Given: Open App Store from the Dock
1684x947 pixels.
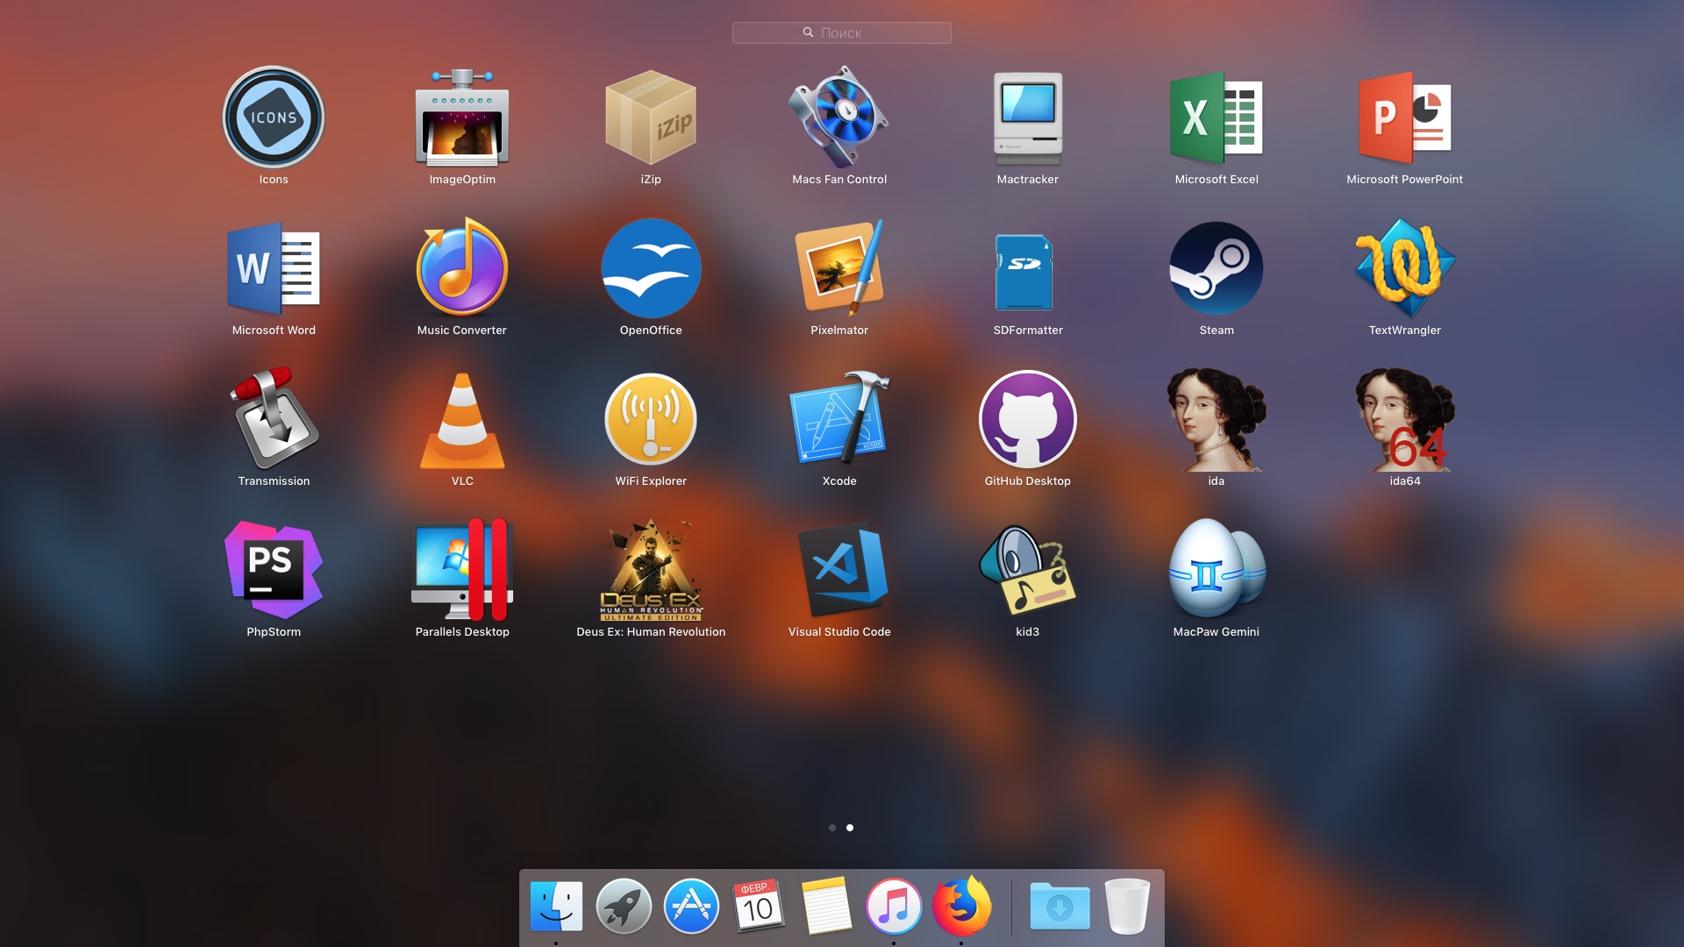Looking at the screenshot, I should coord(691,907).
